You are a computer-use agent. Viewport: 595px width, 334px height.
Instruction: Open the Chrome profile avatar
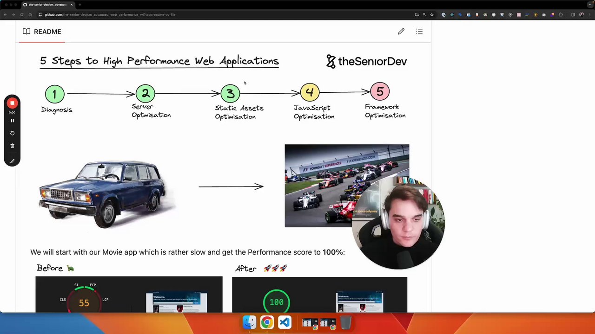pos(582,14)
